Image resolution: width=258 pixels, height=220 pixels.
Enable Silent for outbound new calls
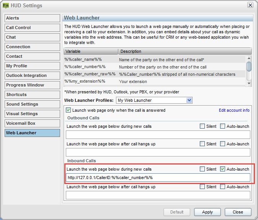point(202,126)
